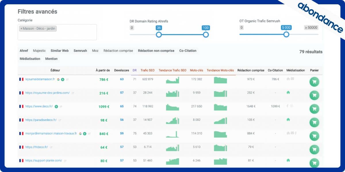Click the external link icon next to htdeco.fr

click(51, 147)
